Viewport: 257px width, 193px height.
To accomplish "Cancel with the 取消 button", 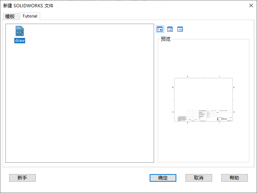I will tap(199, 178).
